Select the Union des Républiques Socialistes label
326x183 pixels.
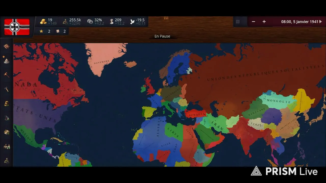[266, 73]
